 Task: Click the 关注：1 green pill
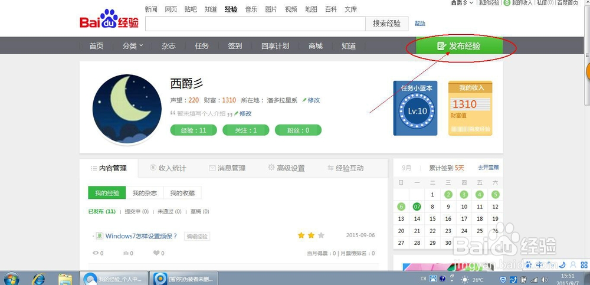click(x=245, y=130)
